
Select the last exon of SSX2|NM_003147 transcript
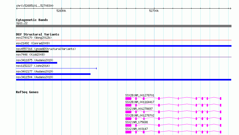220,132
